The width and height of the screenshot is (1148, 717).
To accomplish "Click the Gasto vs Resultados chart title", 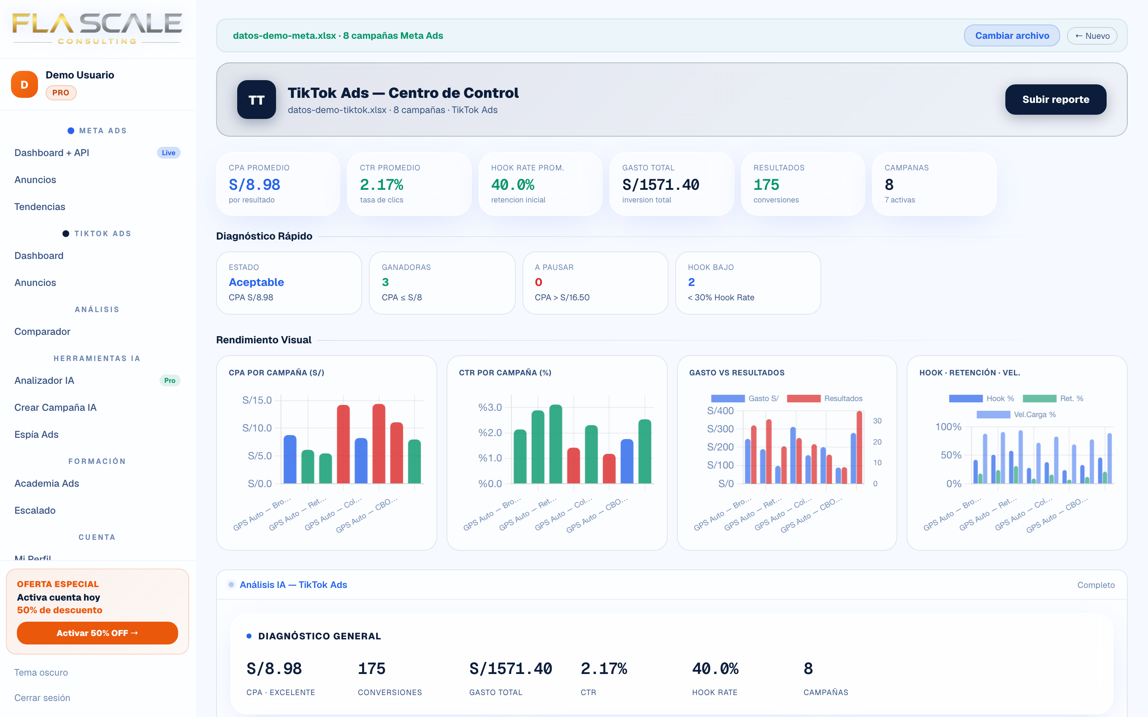I will [x=737, y=373].
